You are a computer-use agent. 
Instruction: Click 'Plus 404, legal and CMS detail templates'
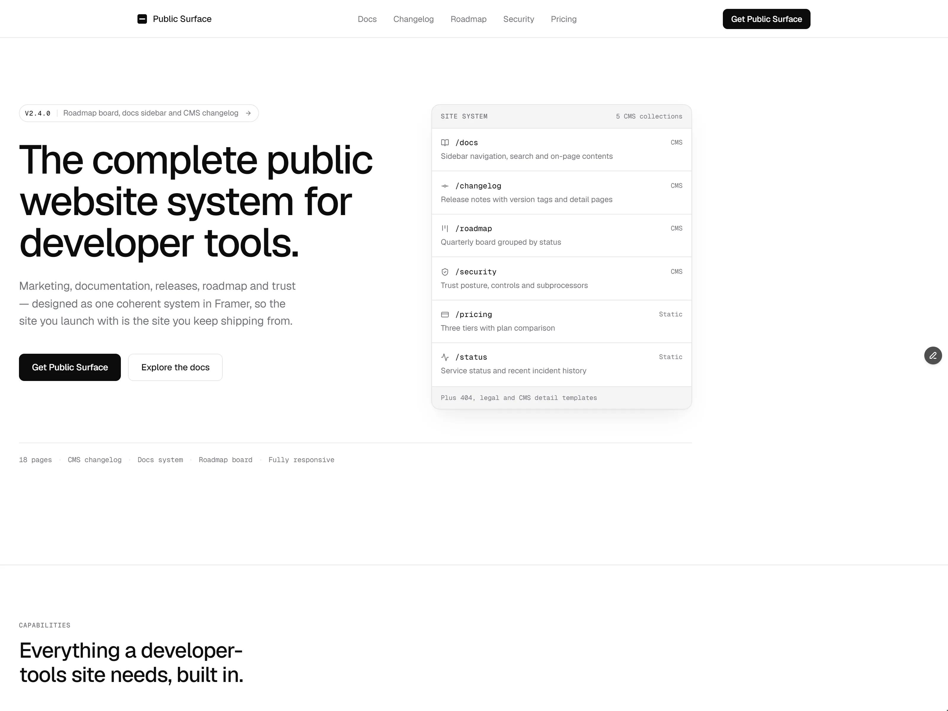click(x=519, y=398)
